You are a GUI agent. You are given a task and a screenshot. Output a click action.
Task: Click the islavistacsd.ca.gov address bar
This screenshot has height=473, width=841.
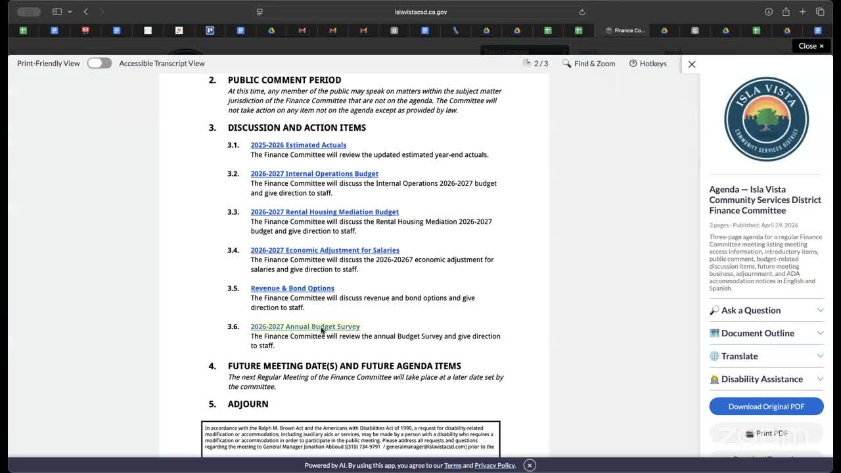click(420, 12)
